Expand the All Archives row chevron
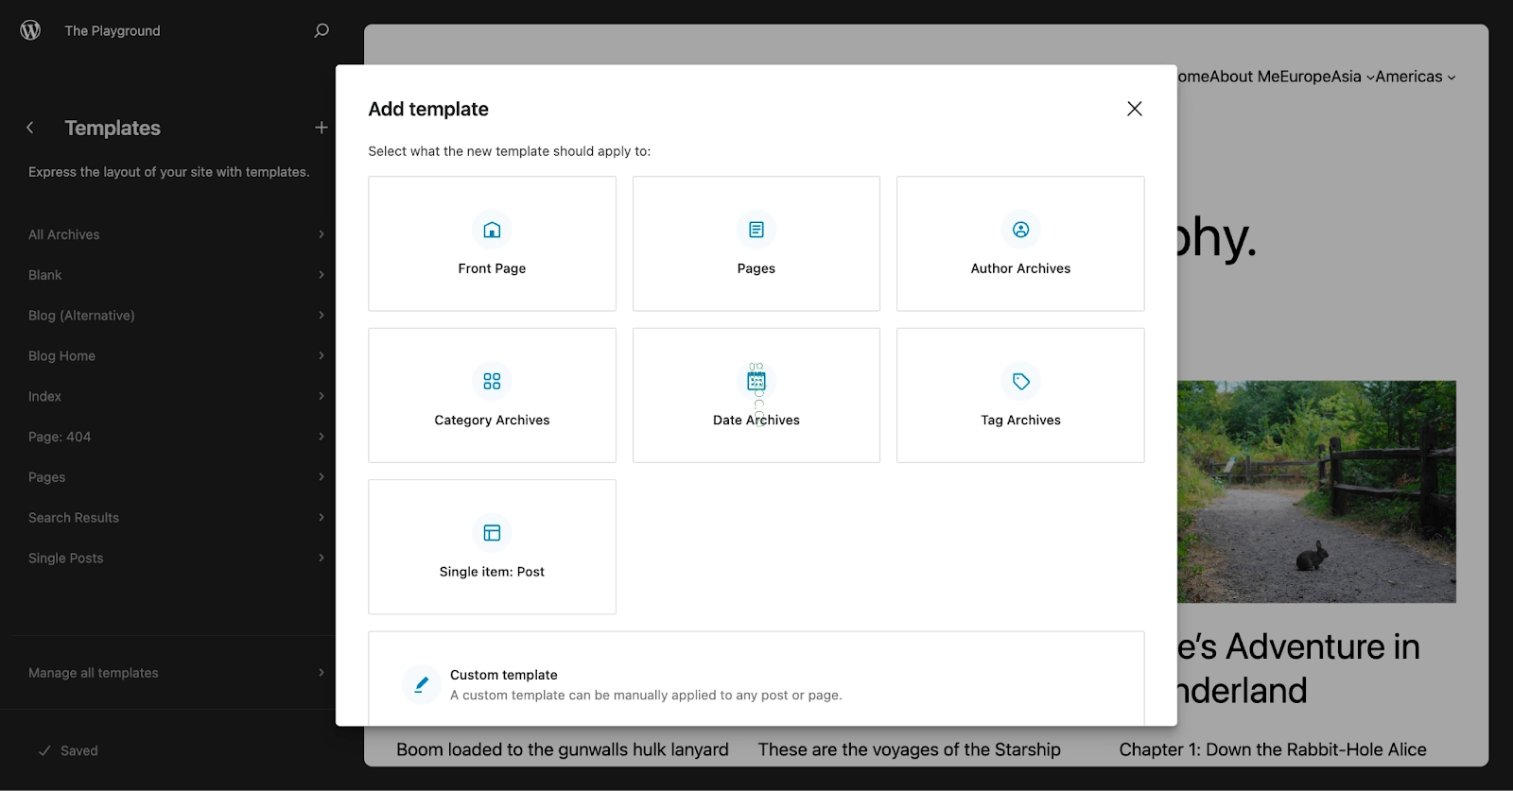 point(322,234)
